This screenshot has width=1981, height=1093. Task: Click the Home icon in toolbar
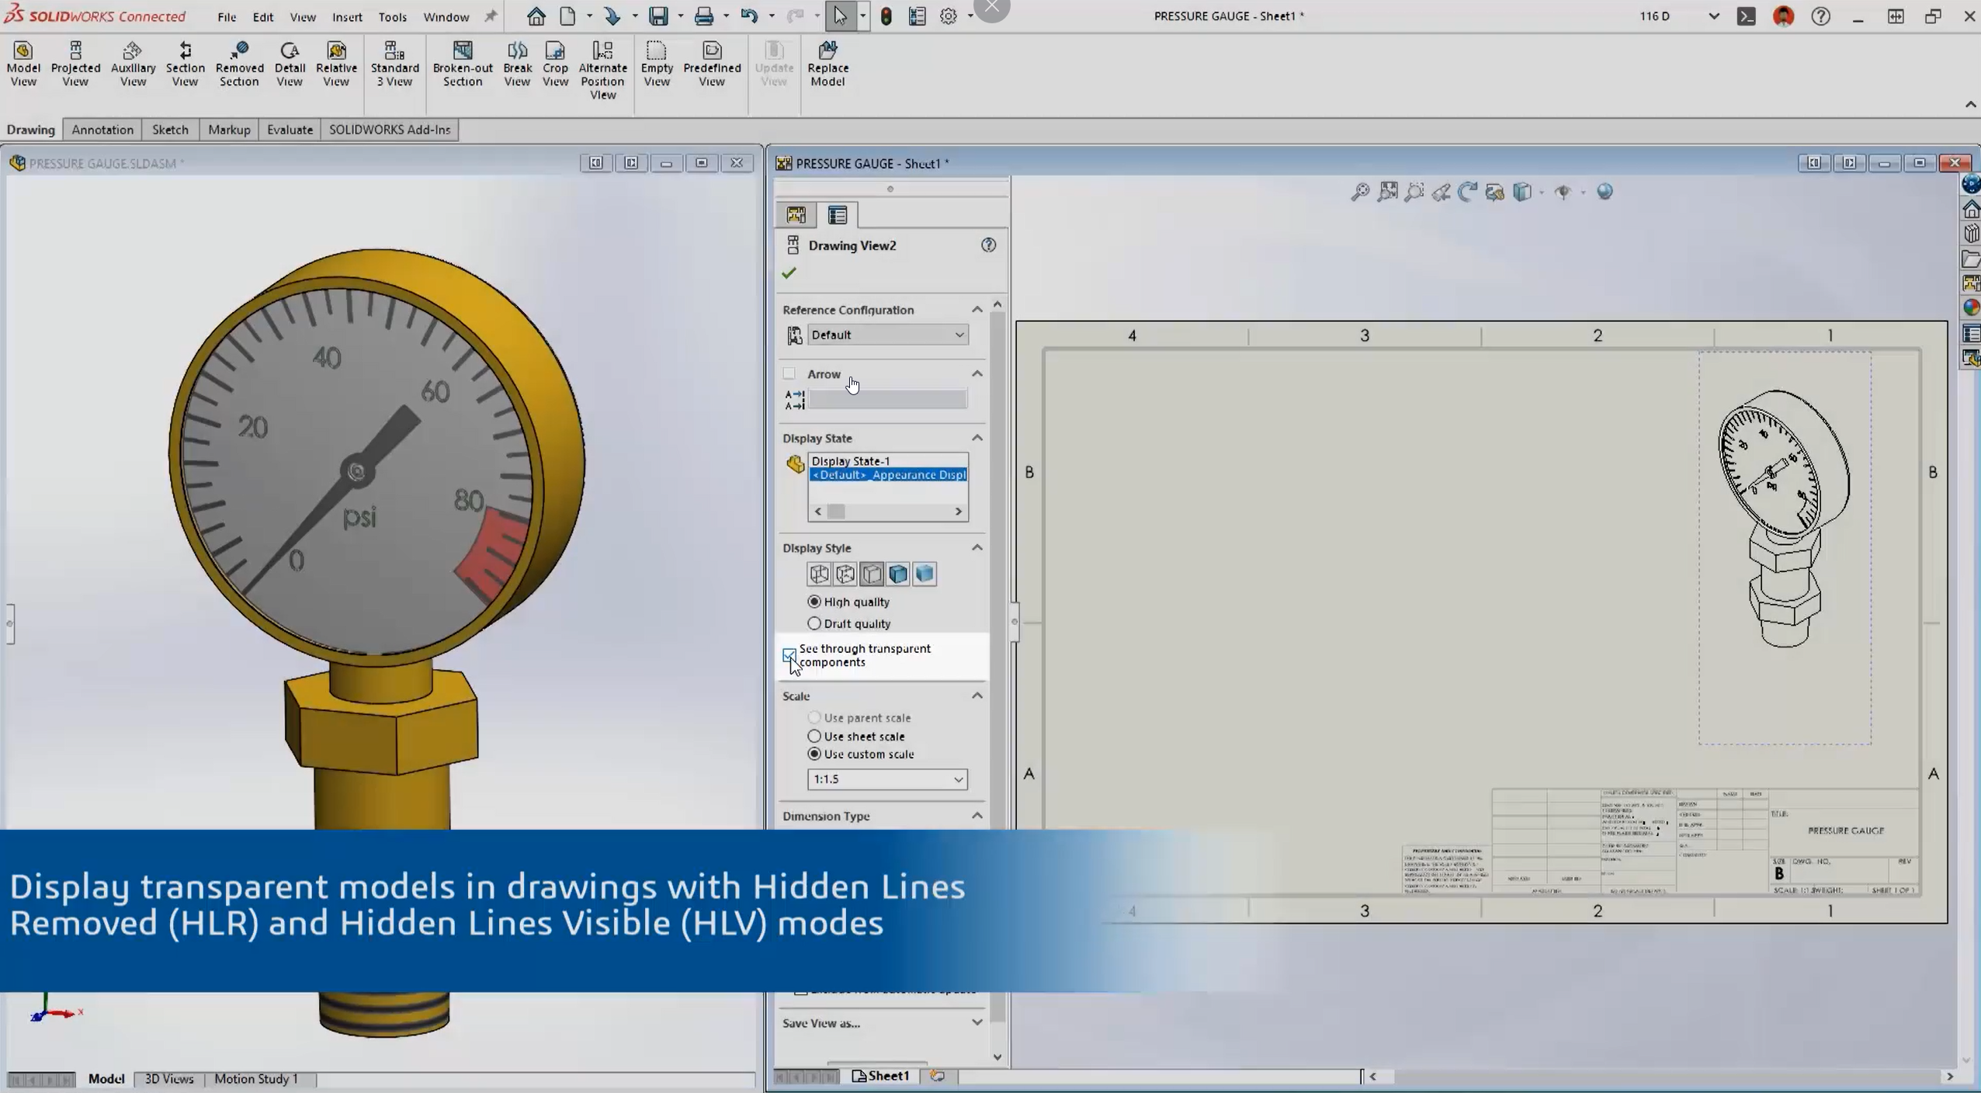click(536, 16)
